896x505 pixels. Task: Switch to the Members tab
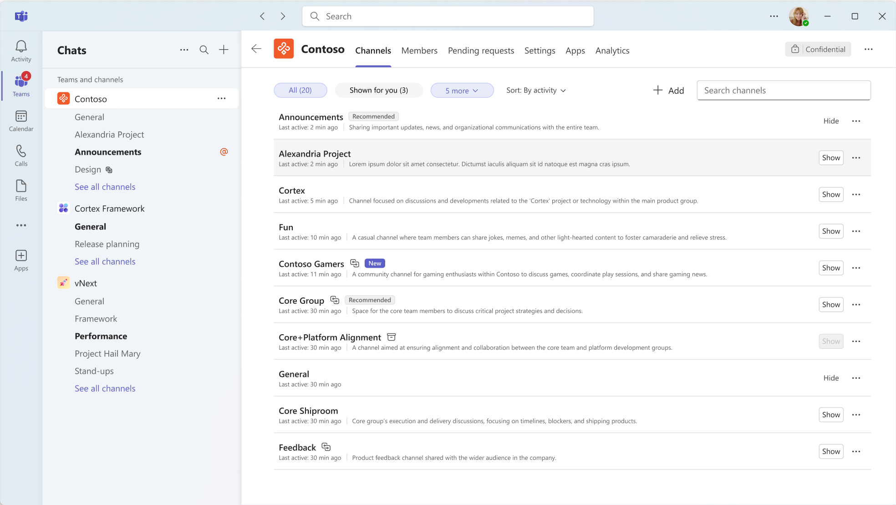click(419, 51)
